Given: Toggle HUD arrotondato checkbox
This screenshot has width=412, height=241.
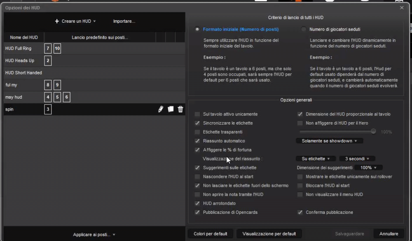Looking at the screenshot, I should click(x=197, y=203).
